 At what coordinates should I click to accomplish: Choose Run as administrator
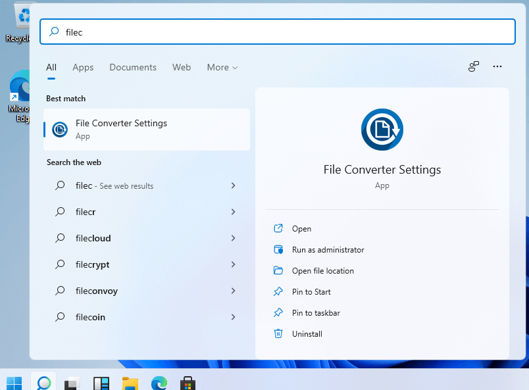pos(328,250)
